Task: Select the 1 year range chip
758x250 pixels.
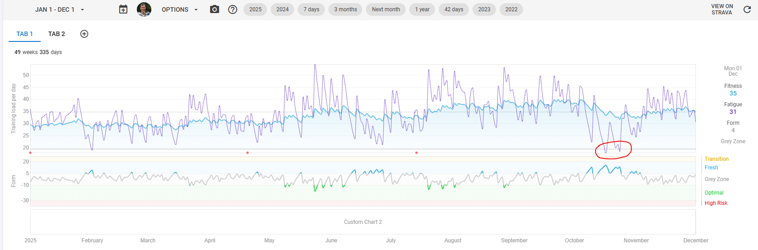Action: [422, 9]
